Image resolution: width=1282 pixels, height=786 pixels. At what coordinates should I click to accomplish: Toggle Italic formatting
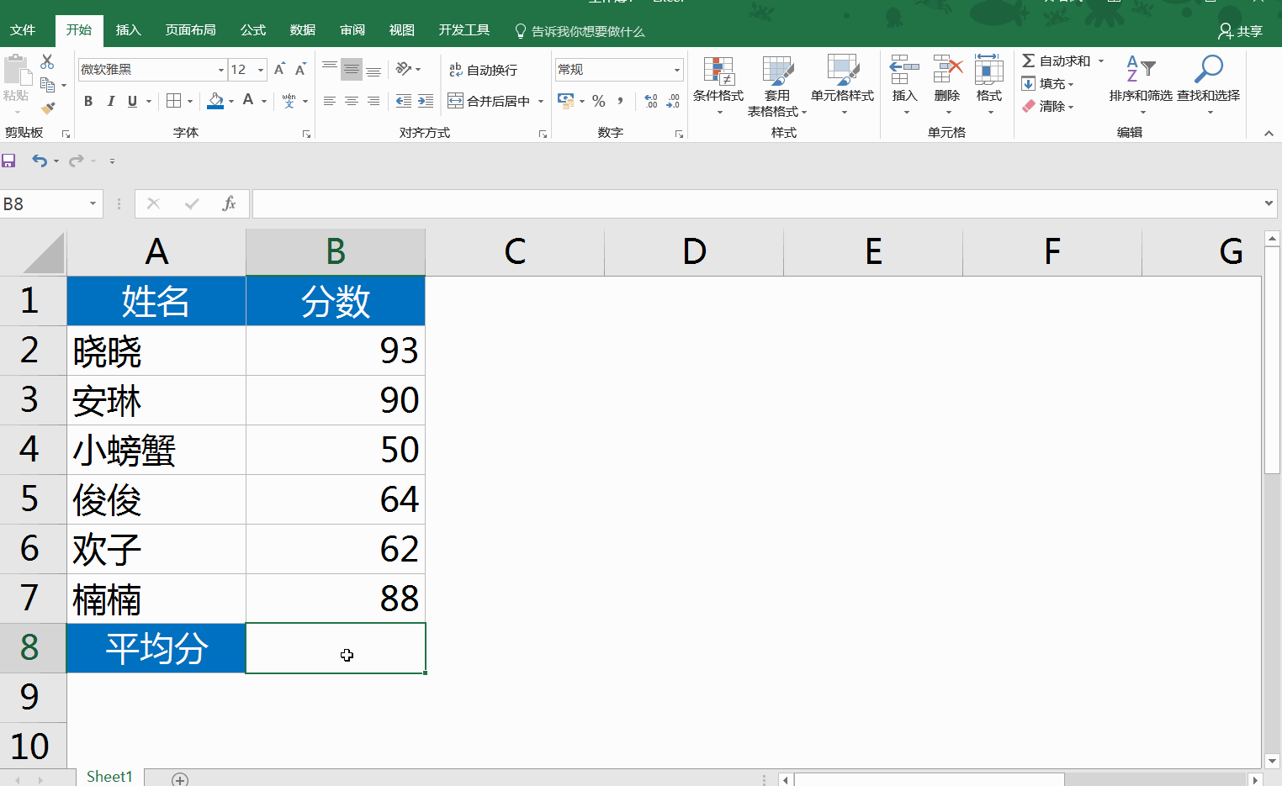[110, 101]
